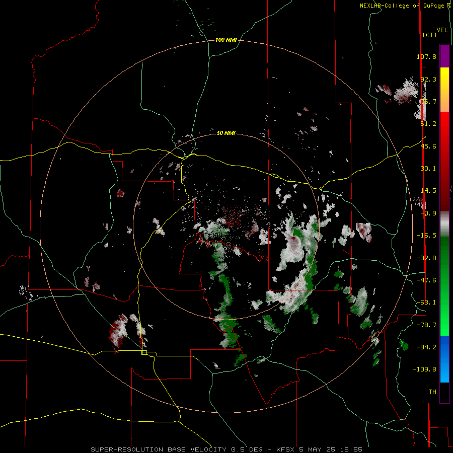
Task: Select the [KT] units label
Action: click(430, 35)
